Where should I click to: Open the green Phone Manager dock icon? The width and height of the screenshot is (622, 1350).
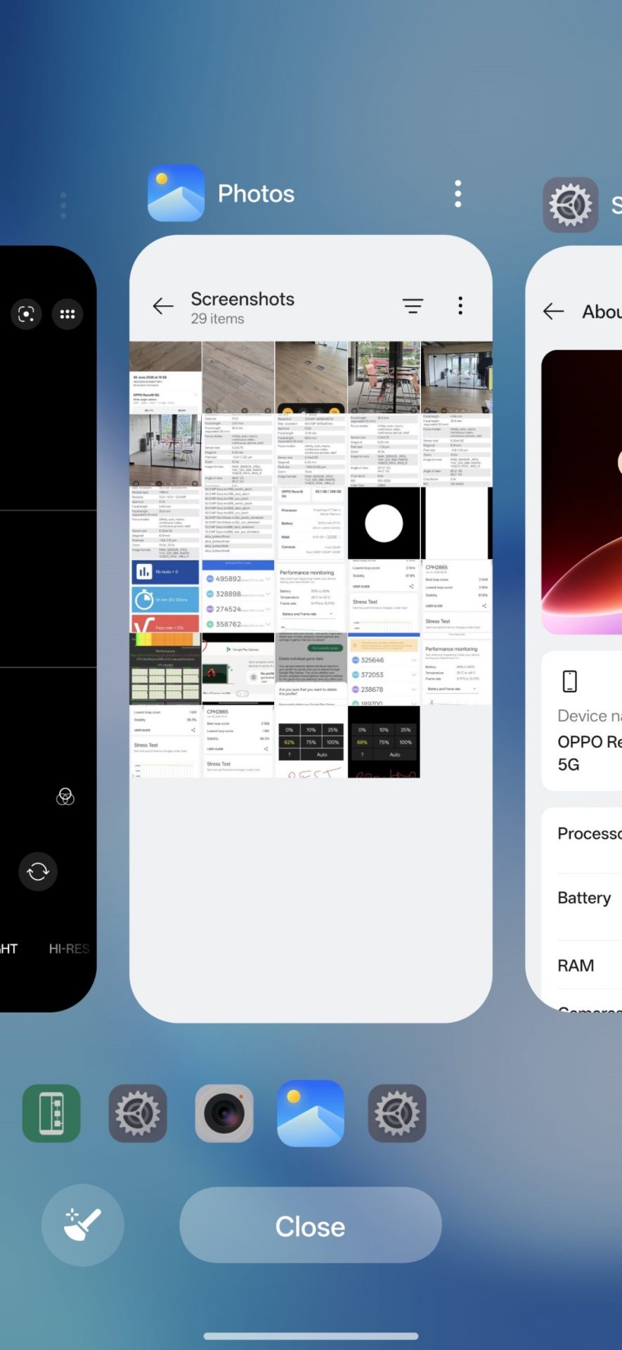[51, 1113]
